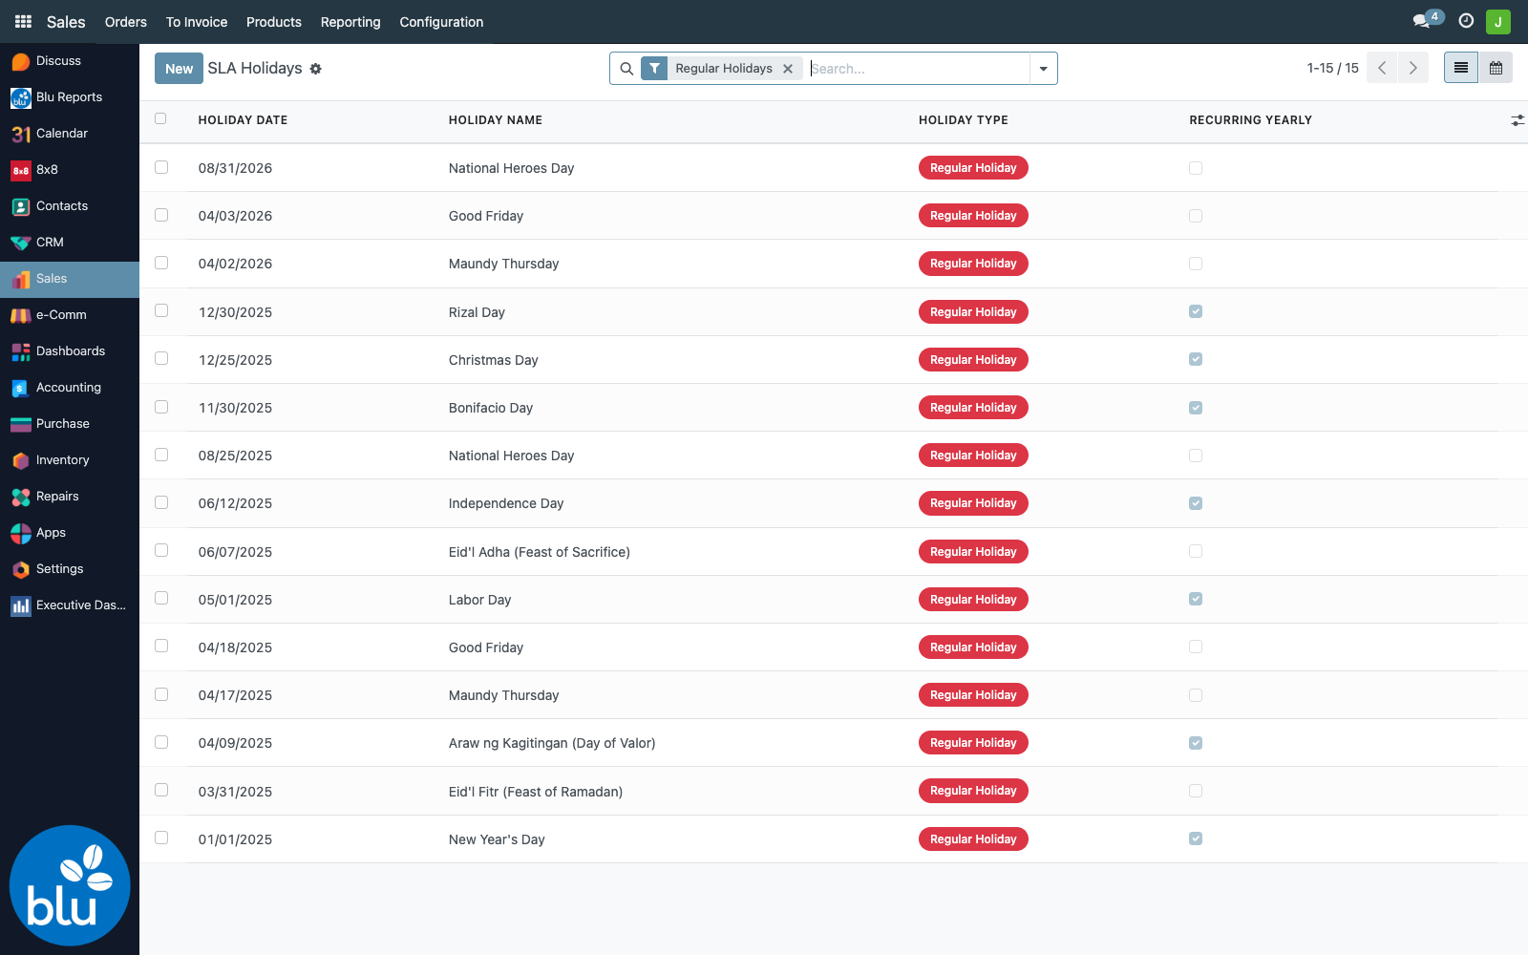Viewport: 1528px width, 955px height.
Task: Click the Sales app title in navbar
Action: coord(66,22)
